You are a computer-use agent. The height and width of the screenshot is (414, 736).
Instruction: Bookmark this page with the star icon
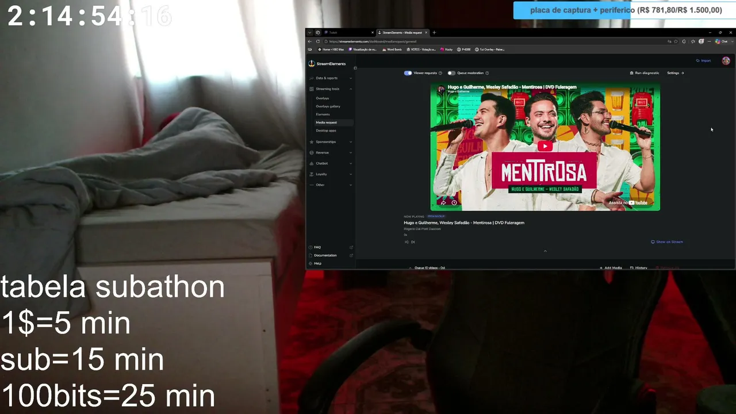point(676,41)
